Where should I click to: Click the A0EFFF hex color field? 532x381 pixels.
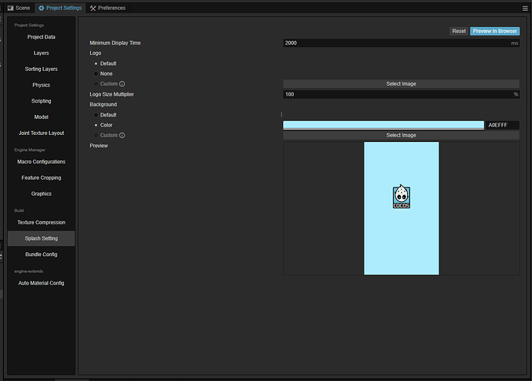(x=502, y=125)
